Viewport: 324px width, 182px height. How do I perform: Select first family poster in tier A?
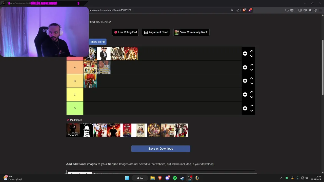tap(90, 67)
